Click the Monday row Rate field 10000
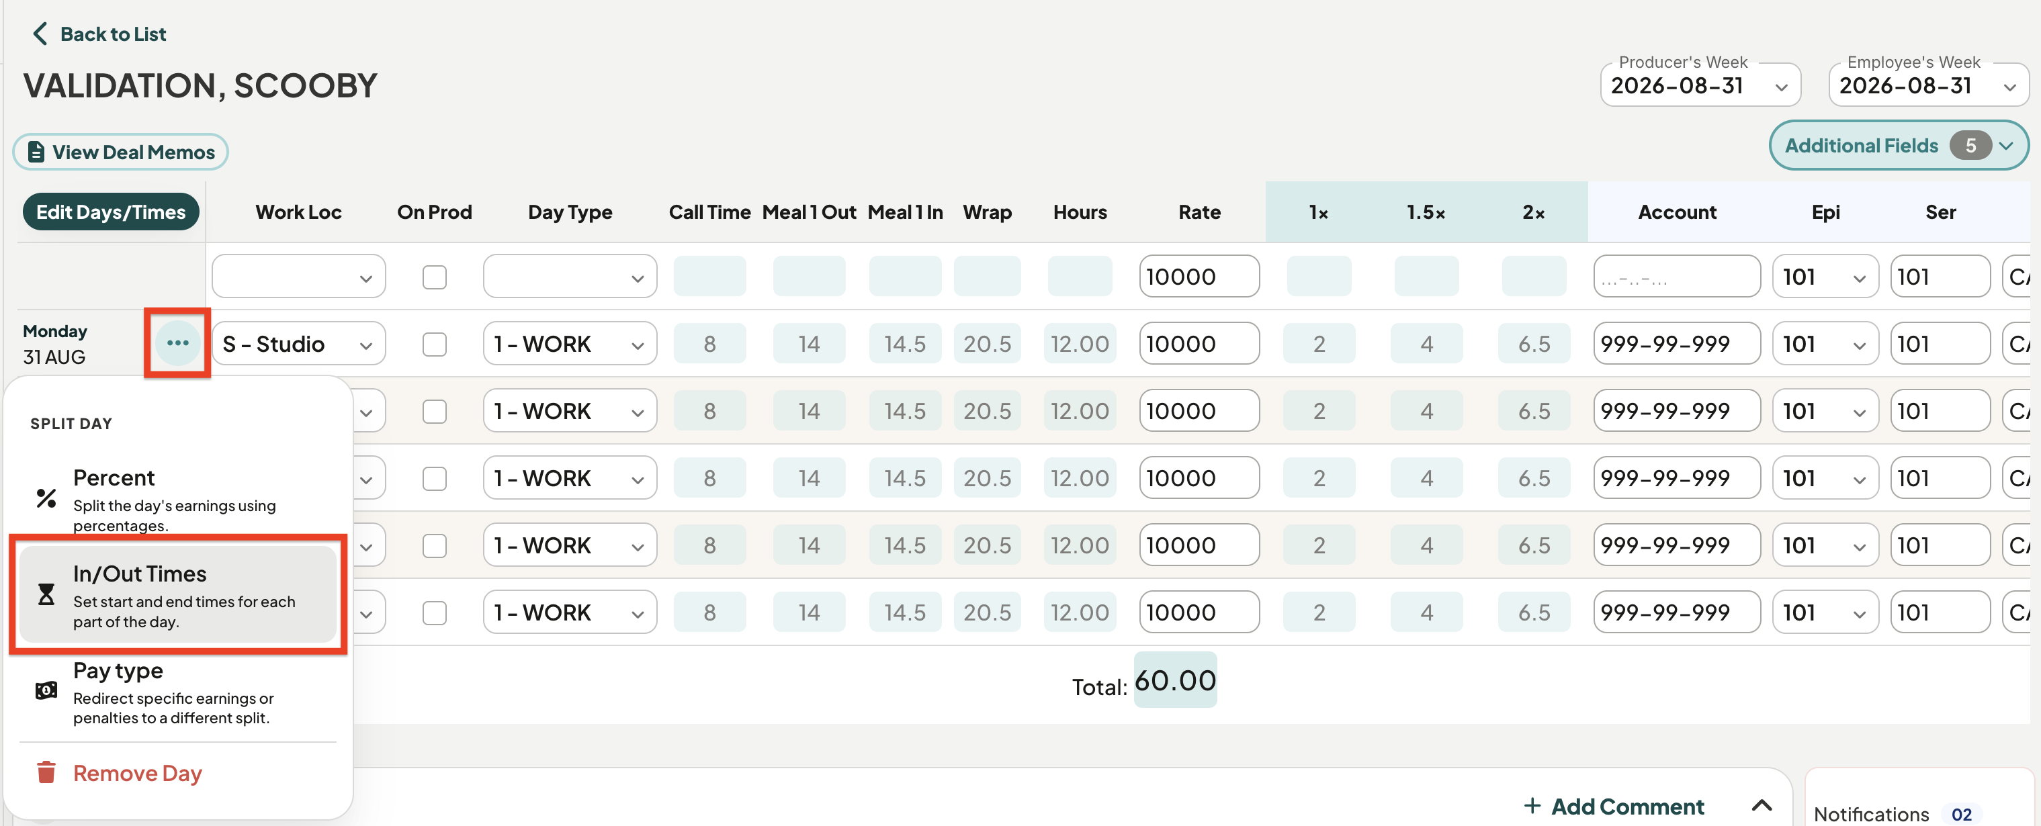2041x826 pixels. point(1199,344)
